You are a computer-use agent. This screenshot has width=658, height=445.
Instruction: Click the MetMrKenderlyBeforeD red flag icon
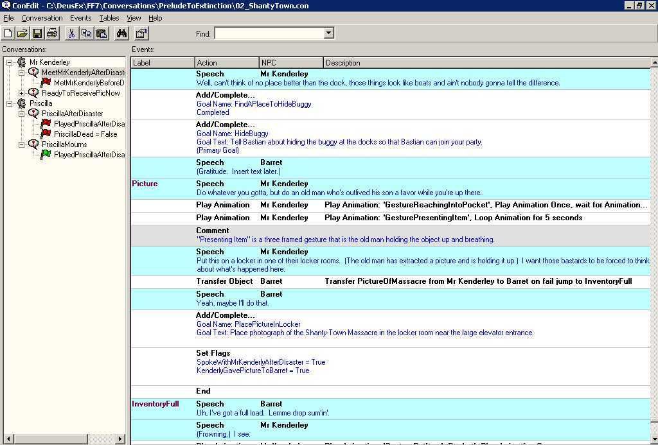[46, 83]
